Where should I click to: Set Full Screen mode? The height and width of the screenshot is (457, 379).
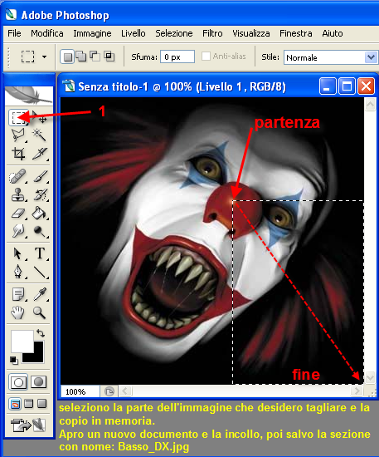tap(42, 404)
